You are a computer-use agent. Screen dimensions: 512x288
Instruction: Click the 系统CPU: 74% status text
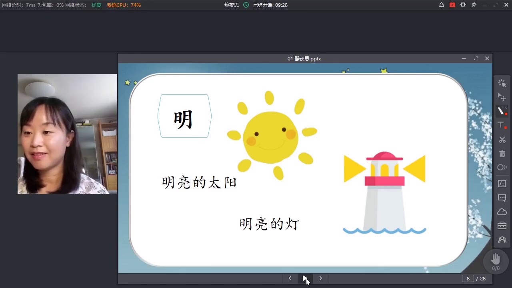(x=124, y=5)
